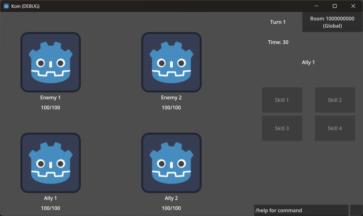
Task: Click Enemy 1's 100/100 health value
Action: 50,108
